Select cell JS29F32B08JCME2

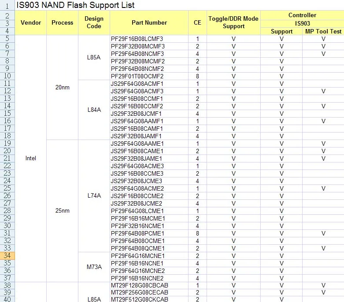[x=149, y=203]
